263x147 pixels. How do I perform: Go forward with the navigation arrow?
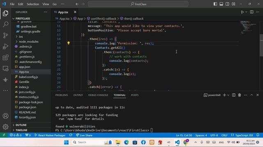83,4
